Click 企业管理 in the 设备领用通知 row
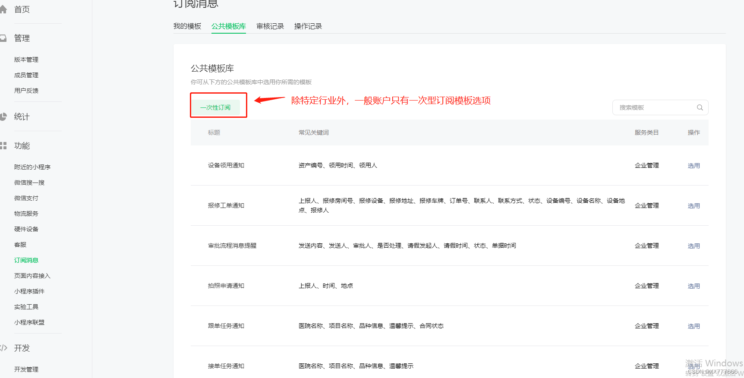The width and height of the screenshot is (744, 378). (646, 165)
